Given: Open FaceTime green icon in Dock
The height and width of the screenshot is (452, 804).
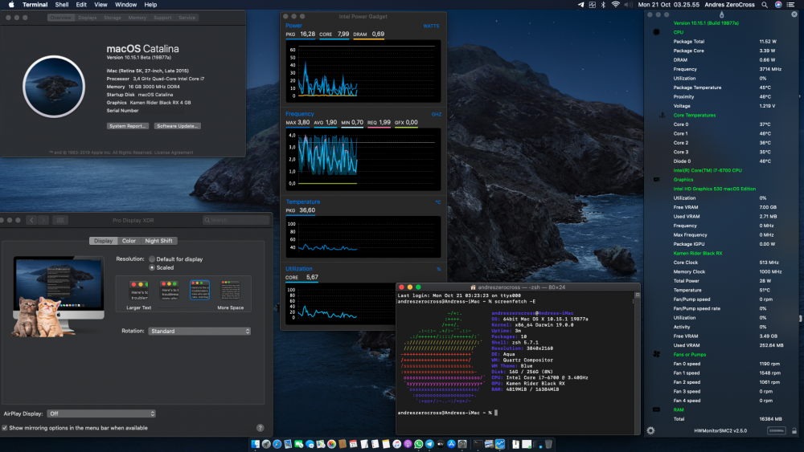Looking at the screenshot, I should (x=298, y=444).
